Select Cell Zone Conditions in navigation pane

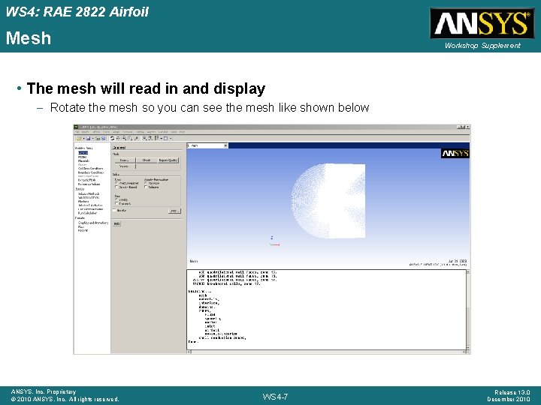(x=90, y=169)
